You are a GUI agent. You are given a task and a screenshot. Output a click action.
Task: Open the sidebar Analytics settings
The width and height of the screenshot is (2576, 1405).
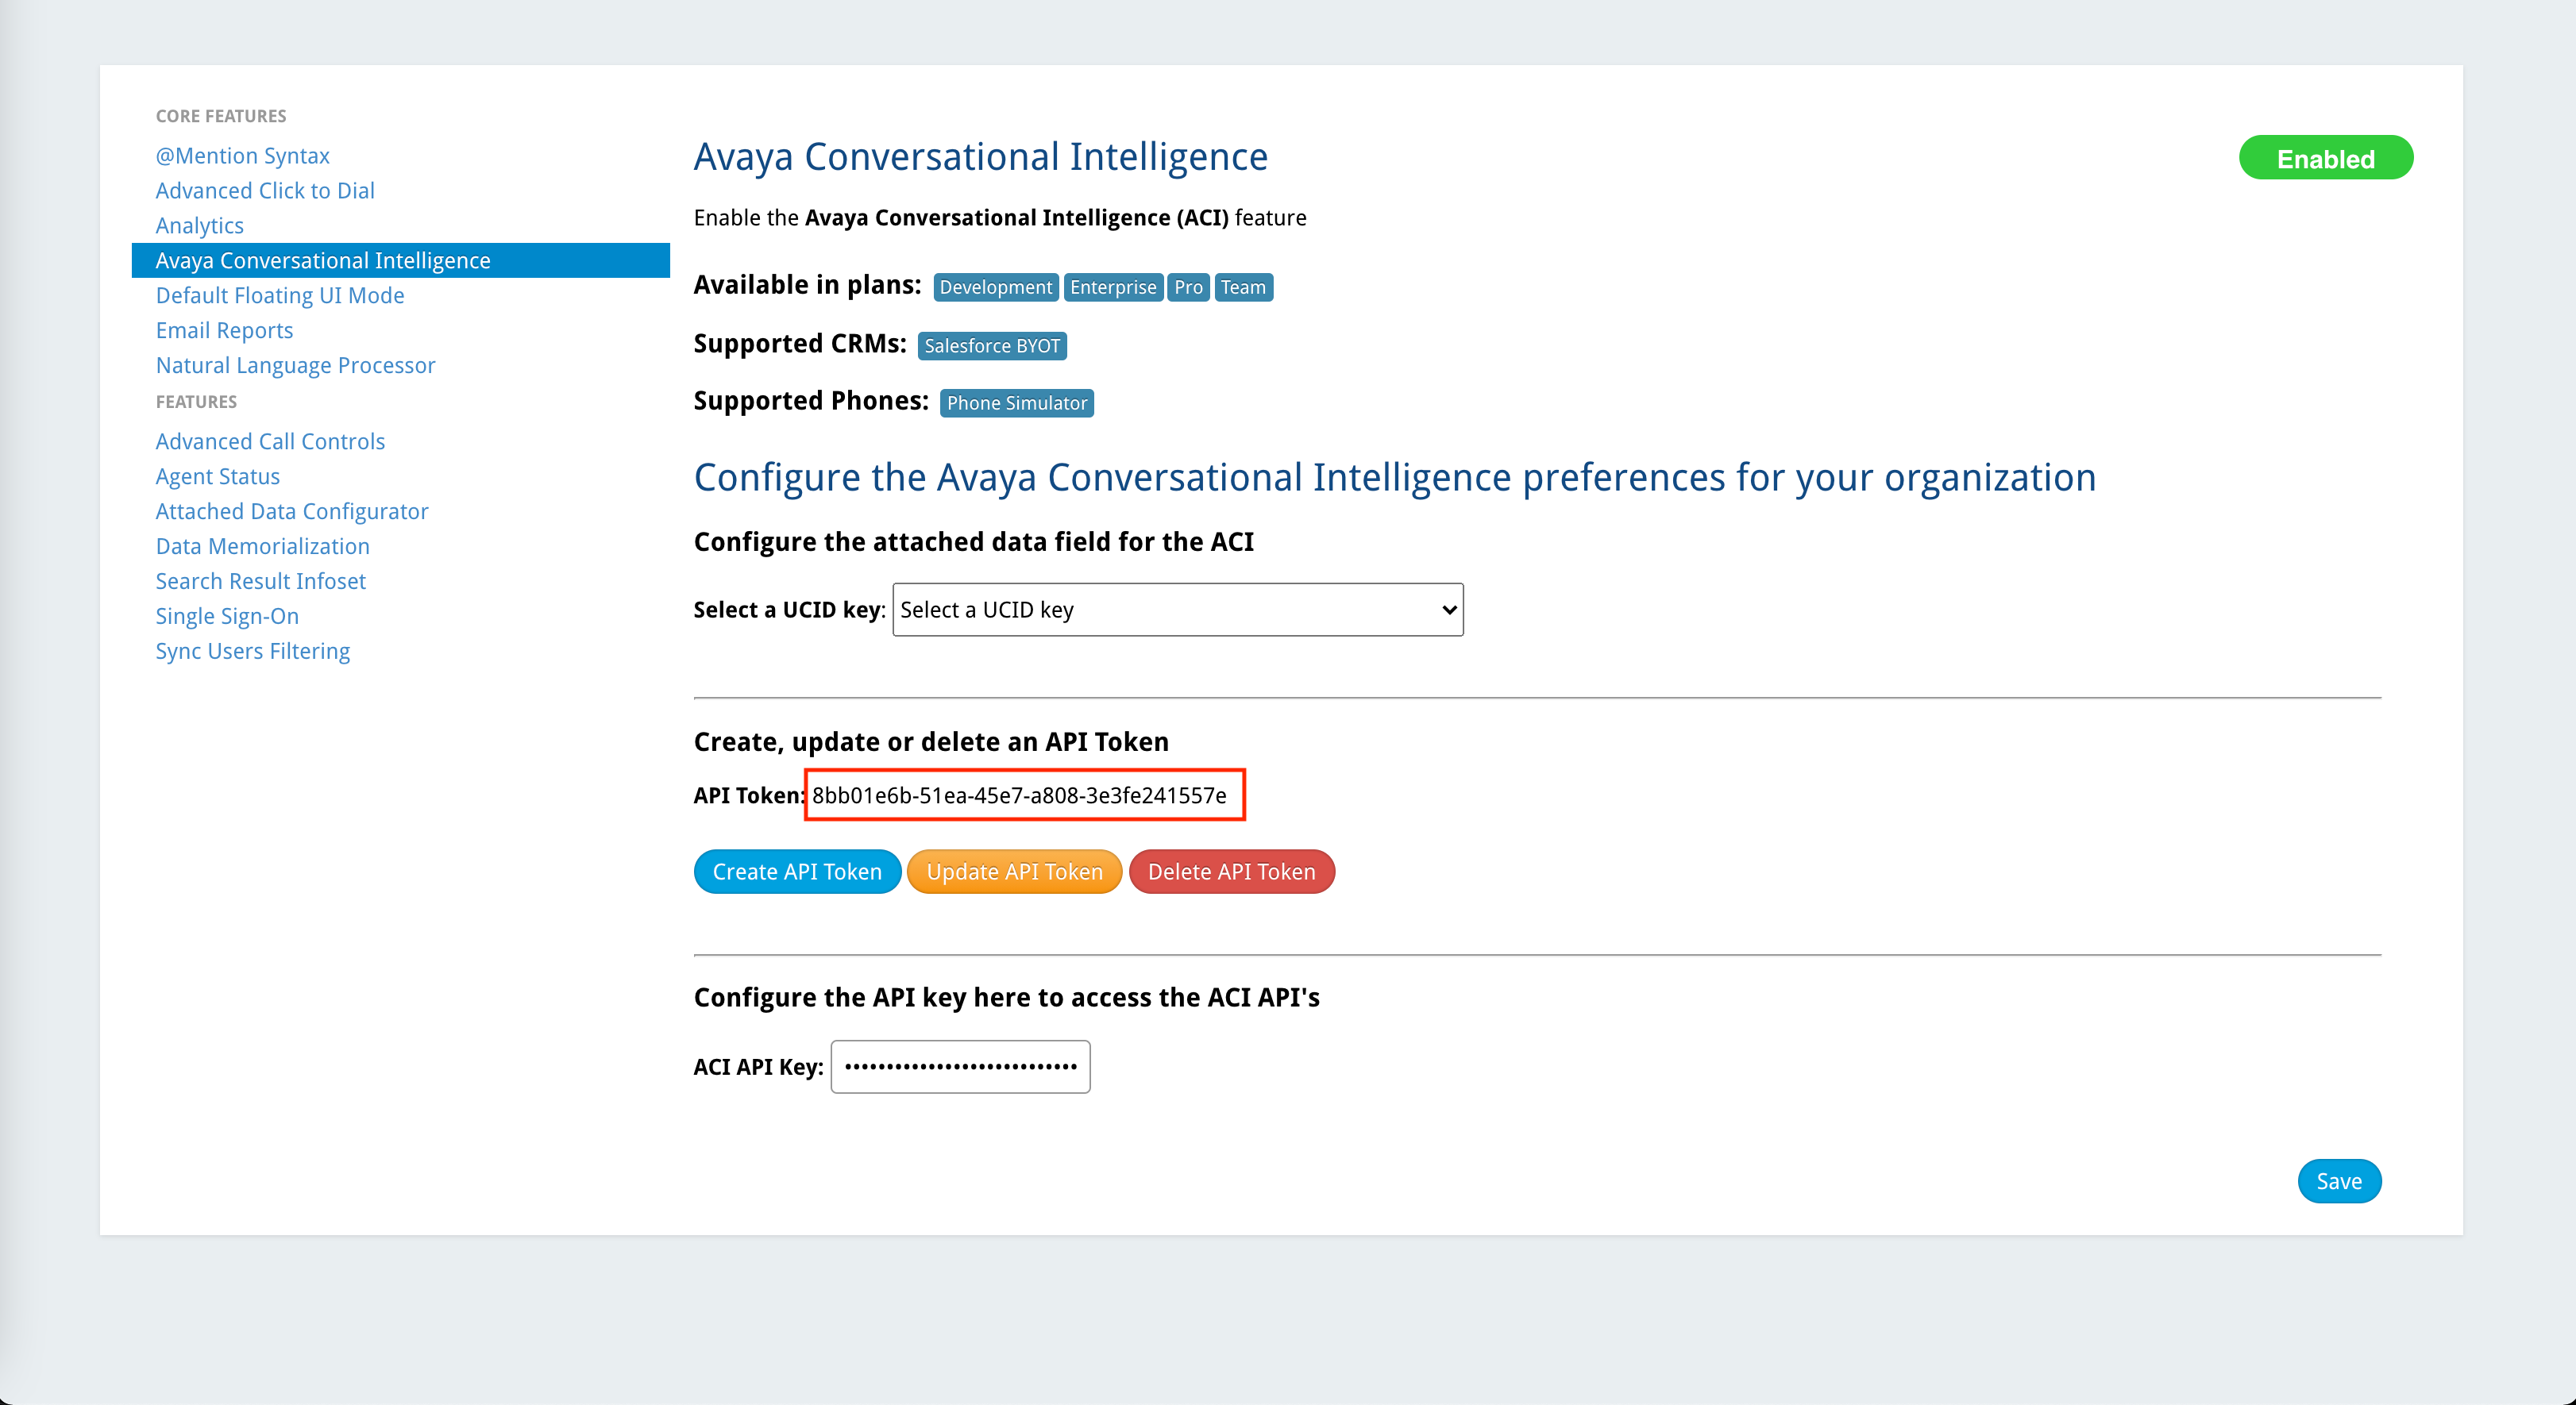click(199, 225)
